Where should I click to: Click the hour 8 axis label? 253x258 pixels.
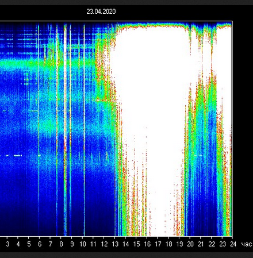(61, 244)
